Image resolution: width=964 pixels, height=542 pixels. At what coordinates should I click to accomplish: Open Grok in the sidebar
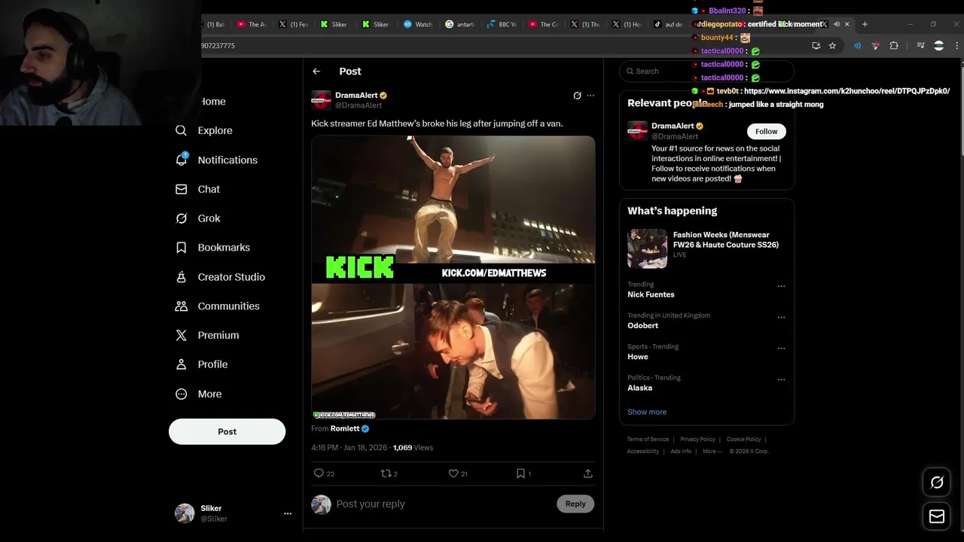198,218
